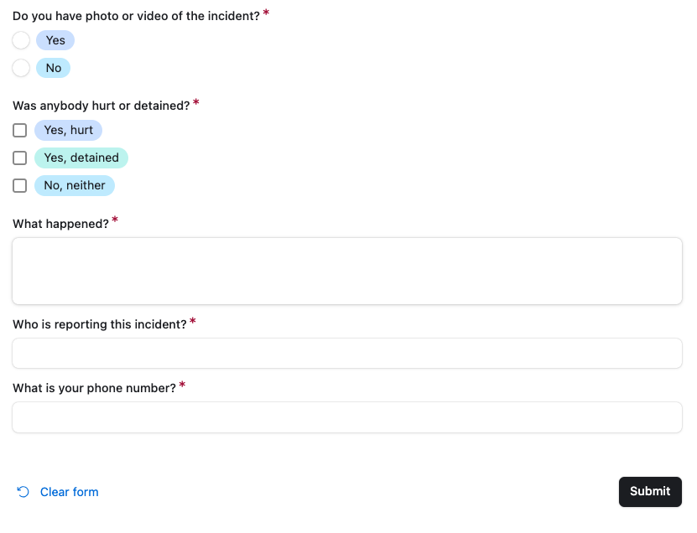Click the "What happened?" question label

(60, 224)
